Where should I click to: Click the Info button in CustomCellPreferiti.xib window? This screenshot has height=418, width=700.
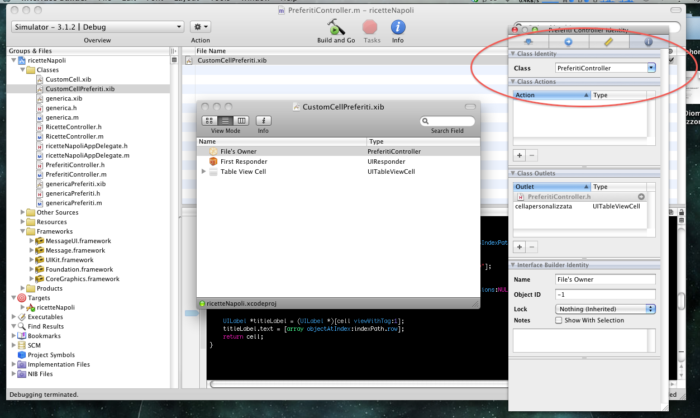coord(263,121)
